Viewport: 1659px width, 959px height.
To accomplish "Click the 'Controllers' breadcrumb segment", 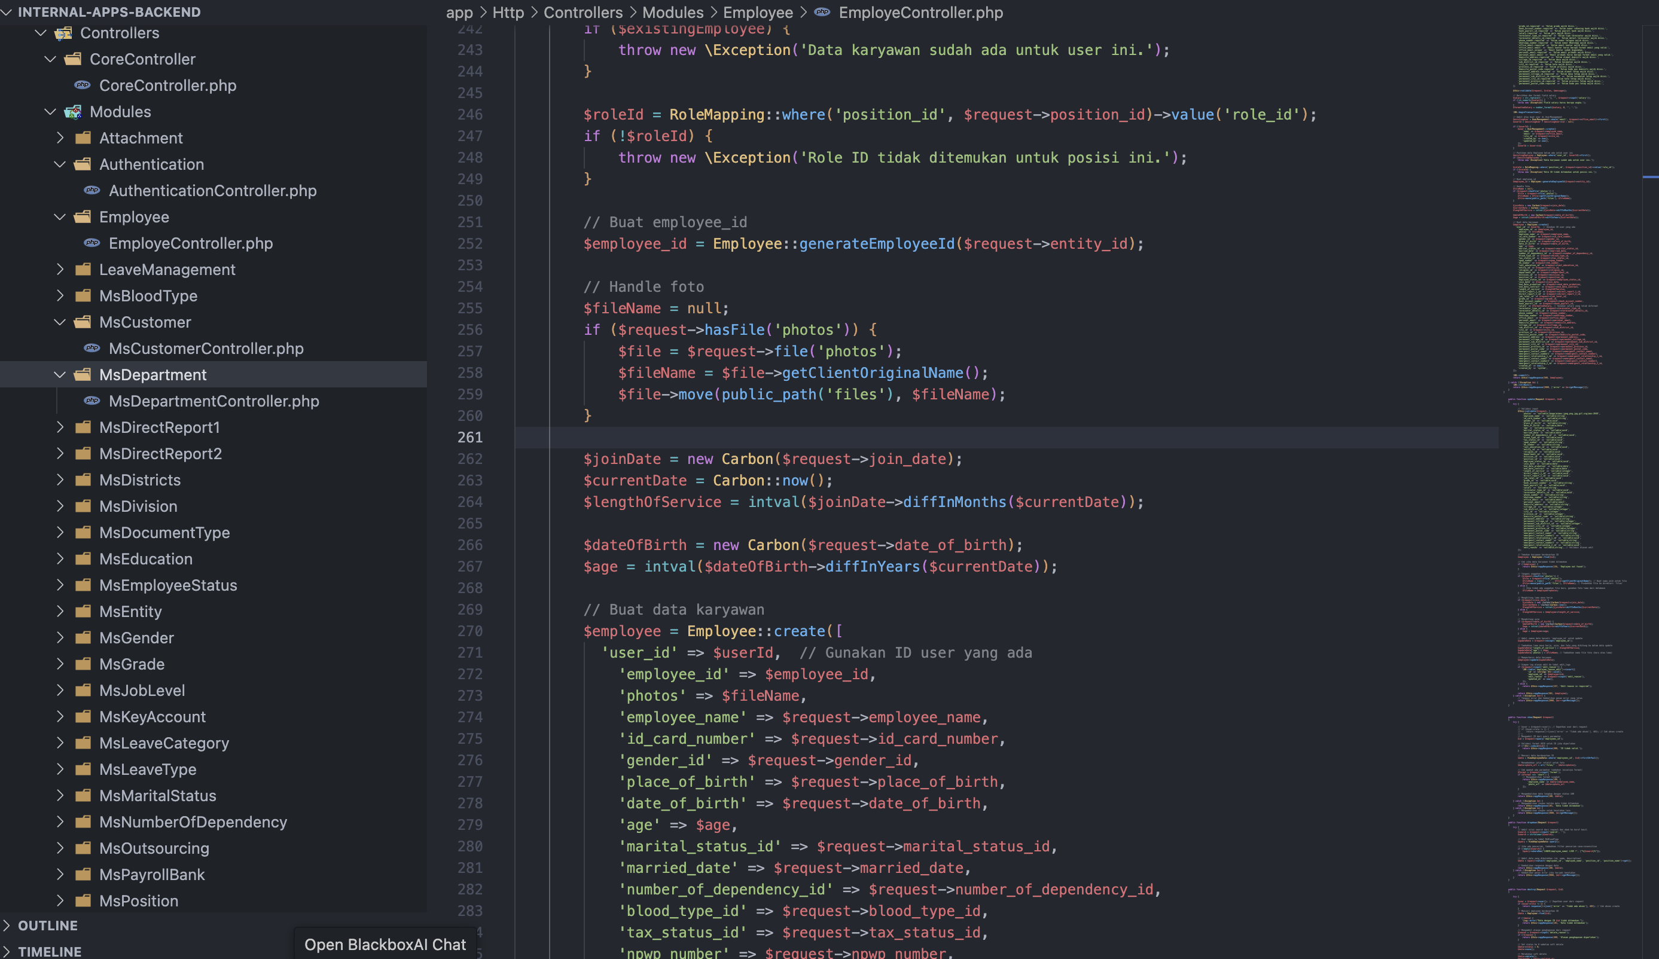I will click(583, 13).
